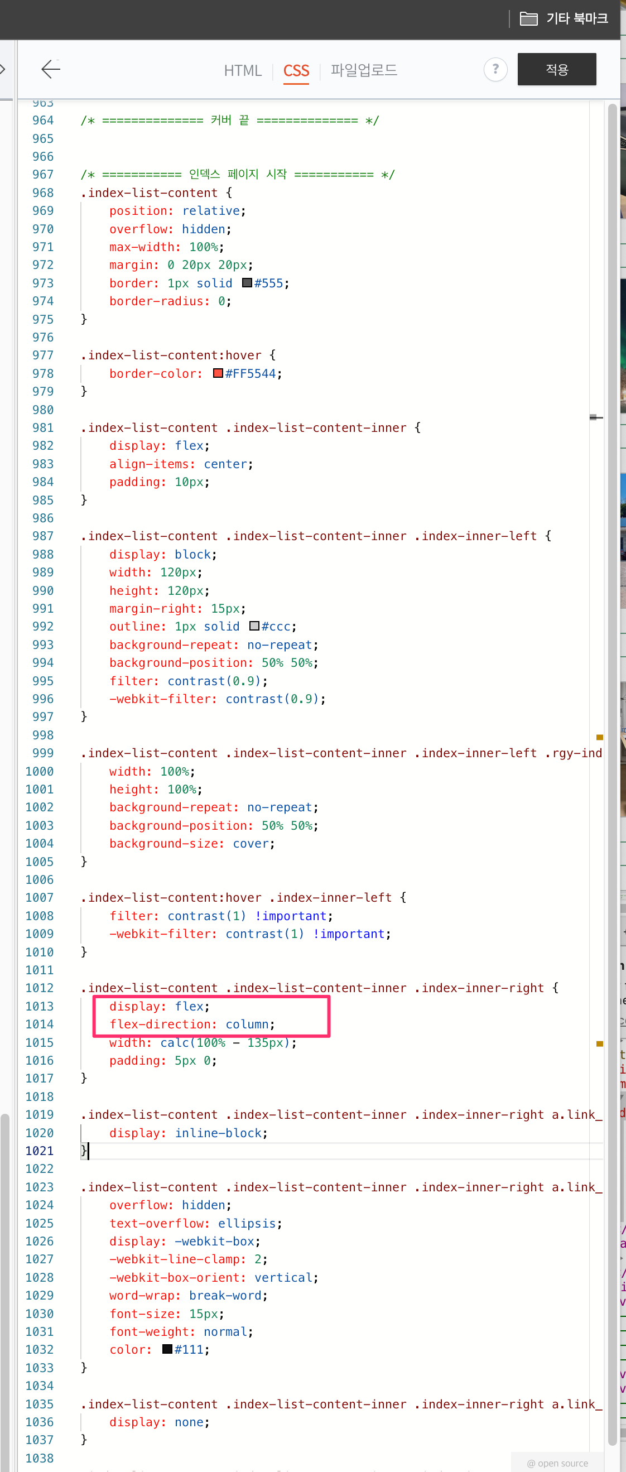Open the 기타 북마크 bookmarks folder
This screenshot has height=1472, width=626.
pos(563,18)
